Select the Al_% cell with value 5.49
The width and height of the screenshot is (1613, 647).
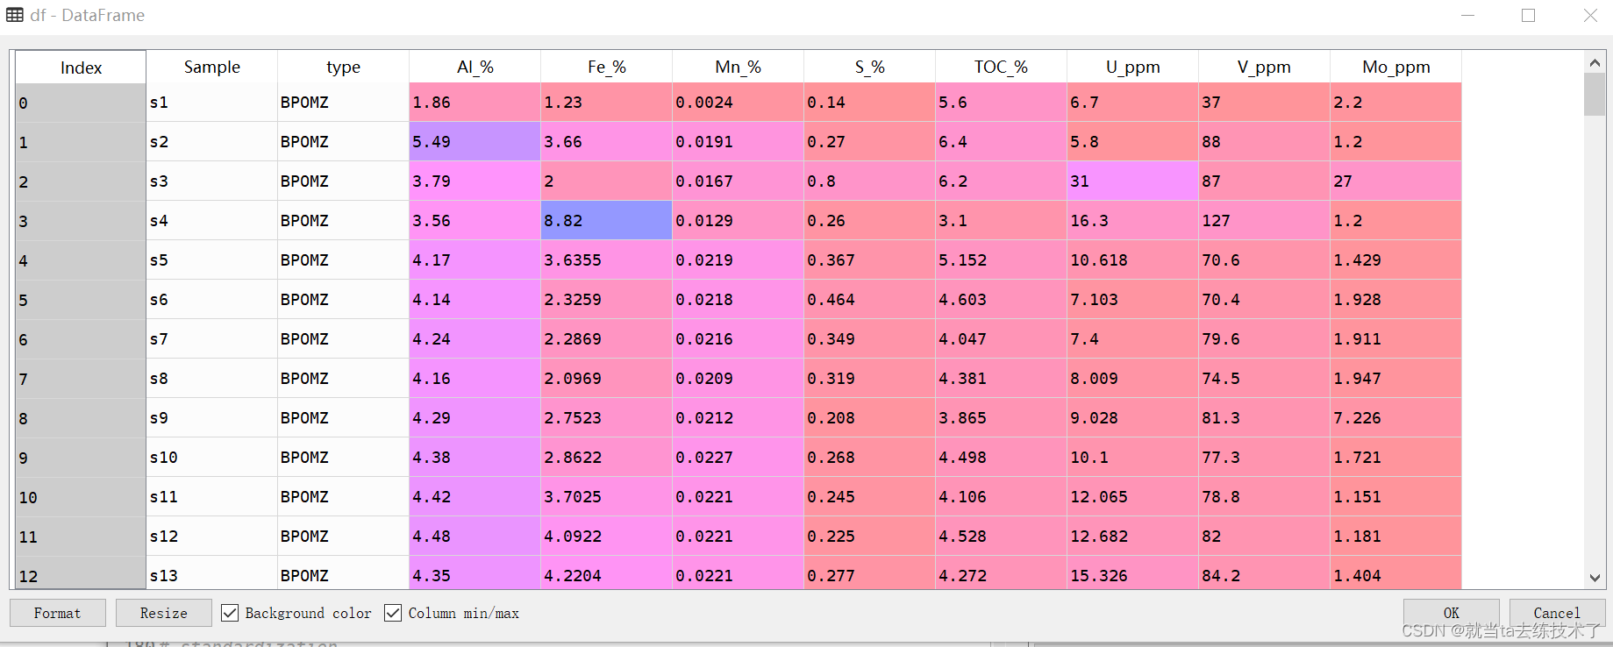point(475,142)
